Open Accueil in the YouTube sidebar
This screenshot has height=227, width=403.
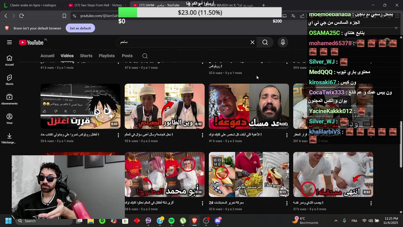coord(9,61)
